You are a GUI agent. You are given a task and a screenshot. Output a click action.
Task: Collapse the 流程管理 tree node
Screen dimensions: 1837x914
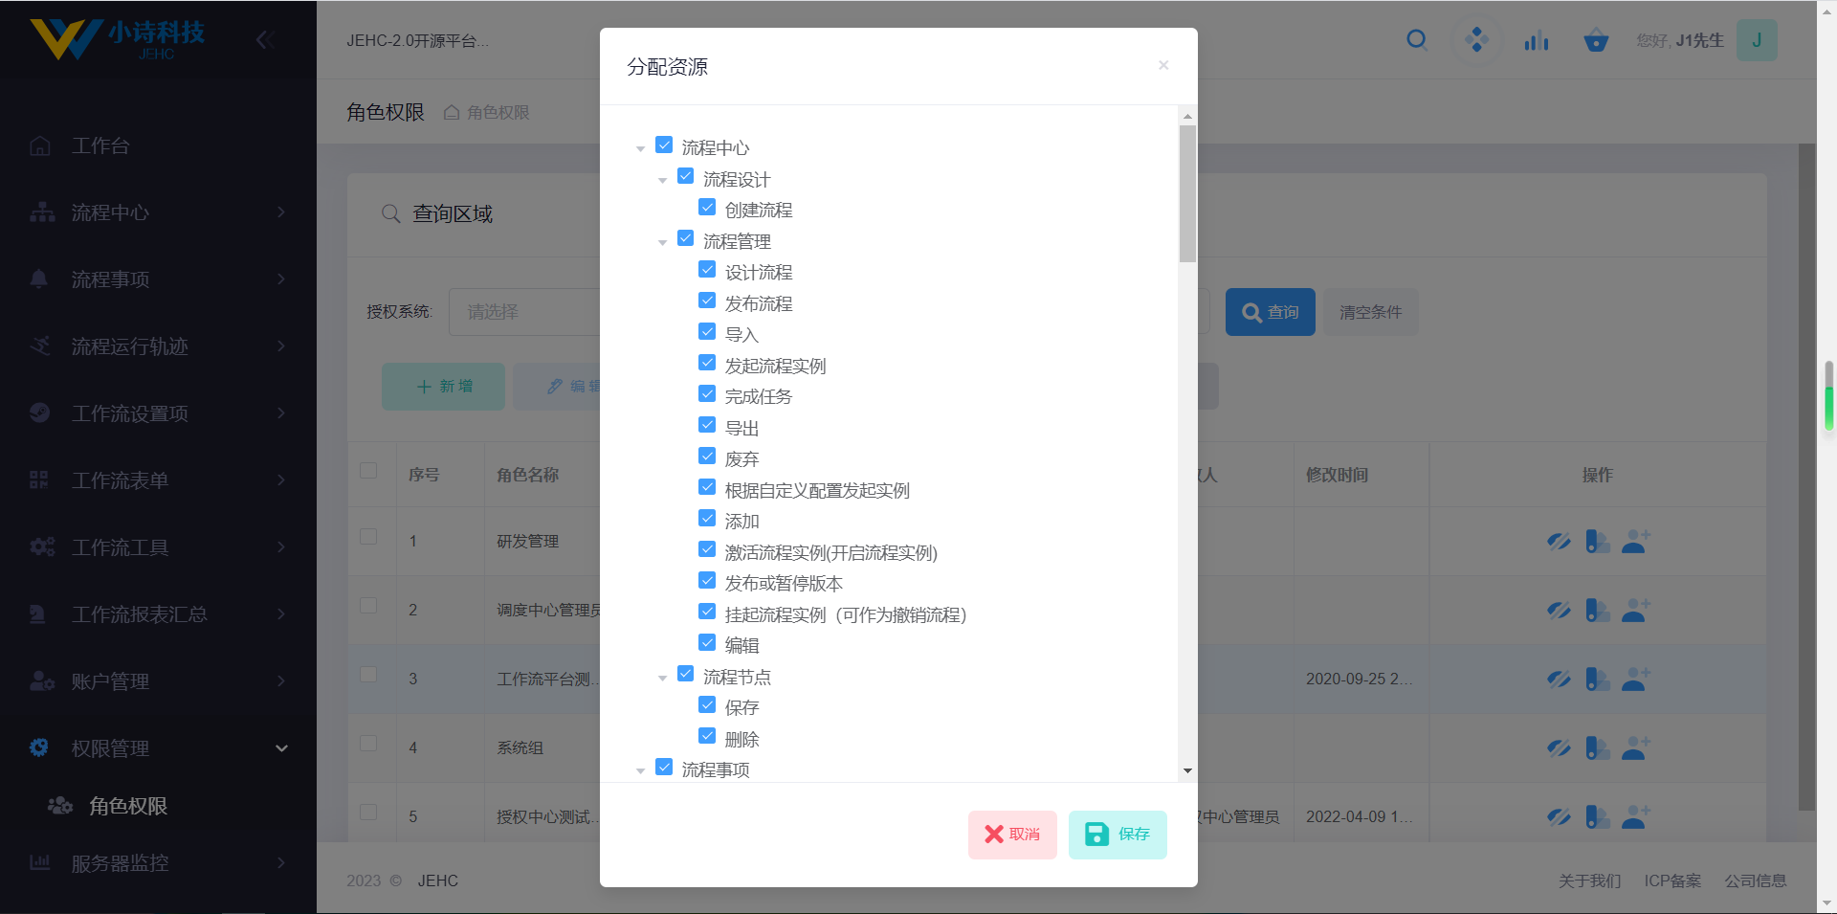[662, 242]
